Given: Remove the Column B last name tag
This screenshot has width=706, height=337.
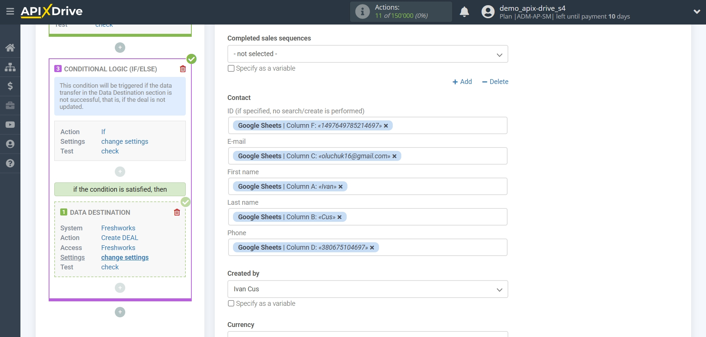Looking at the screenshot, I should (x=340, y=217).
